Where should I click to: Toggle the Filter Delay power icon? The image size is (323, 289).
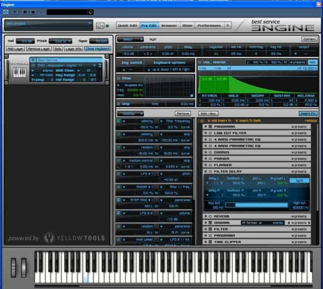[x=210, y=171]
